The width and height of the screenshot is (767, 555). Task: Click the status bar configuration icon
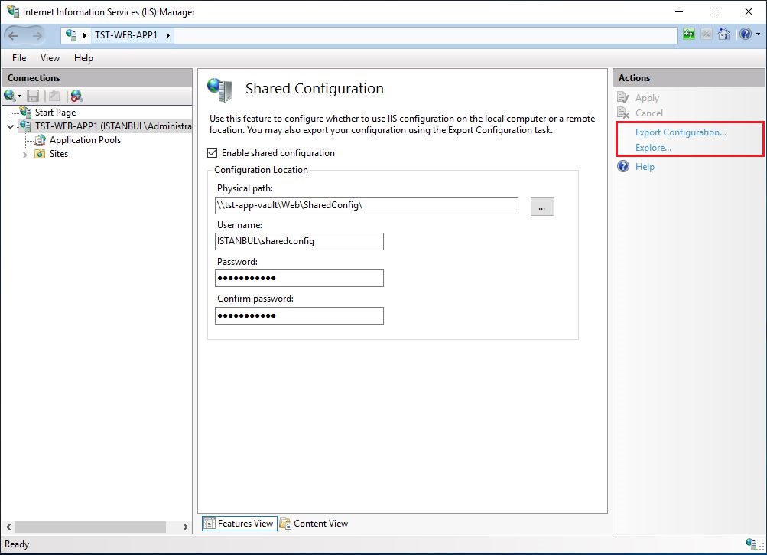pos(751,544)
